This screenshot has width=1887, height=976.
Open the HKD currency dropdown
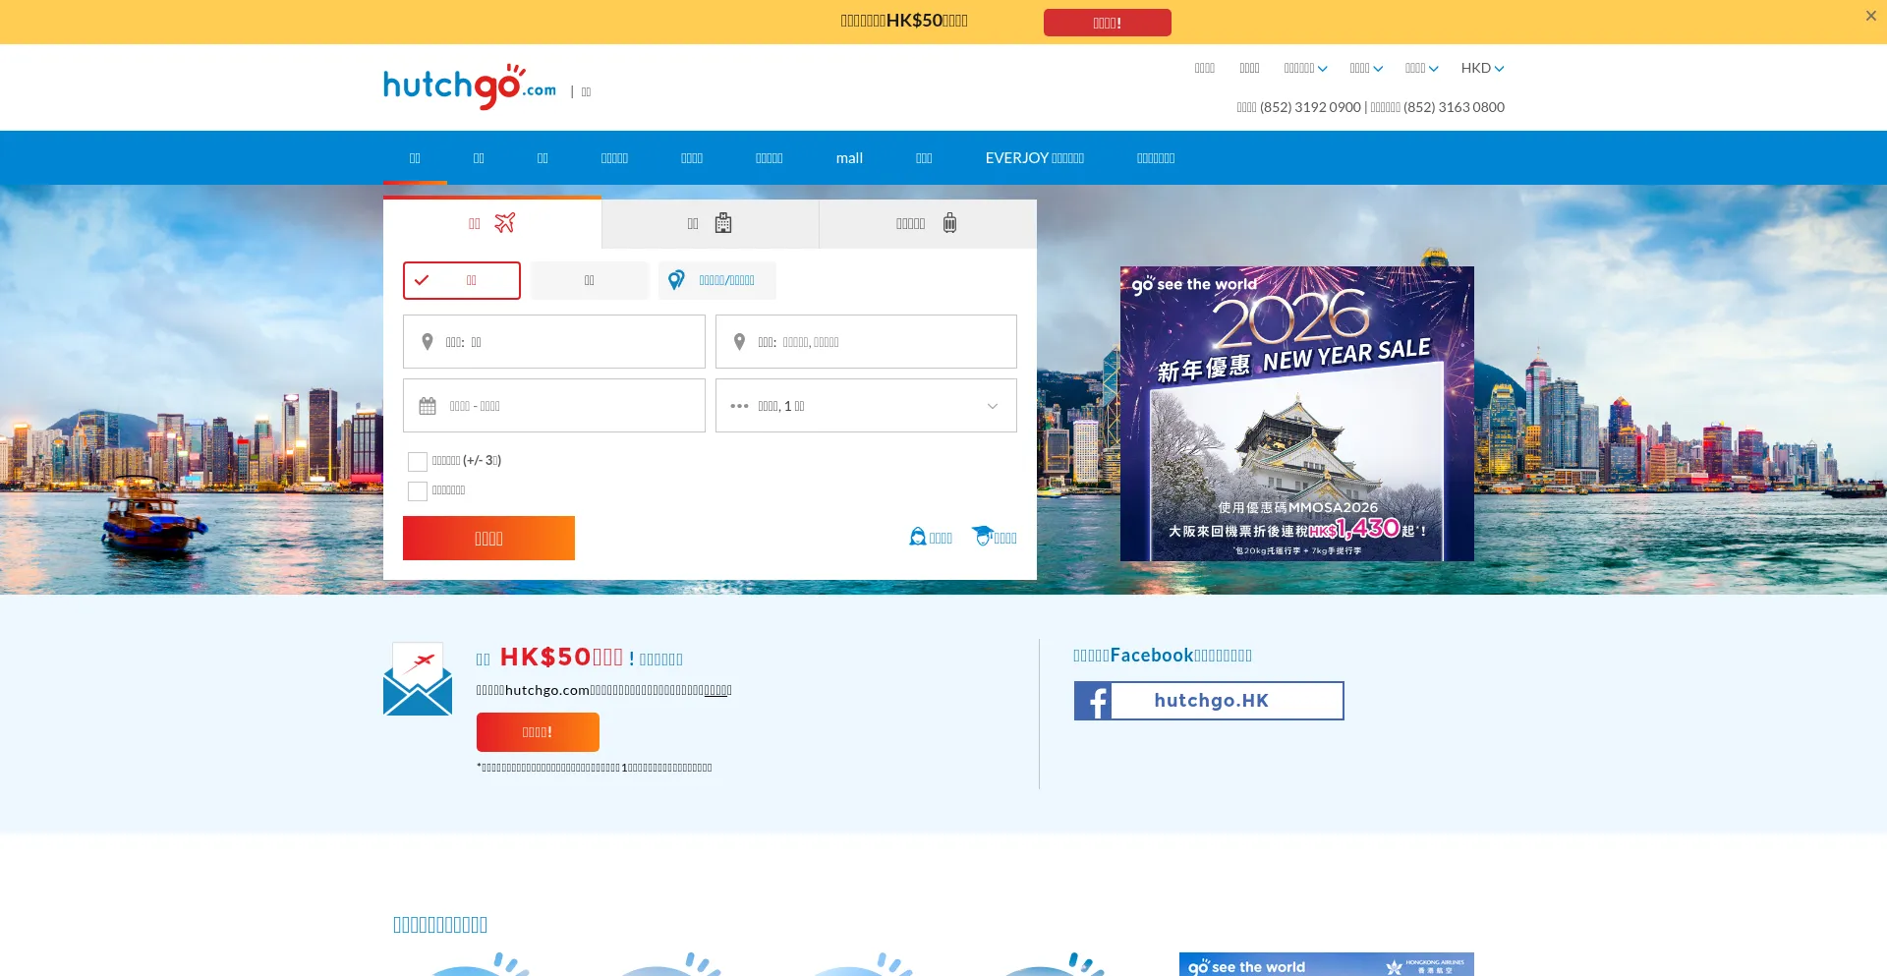[1481, 68]
